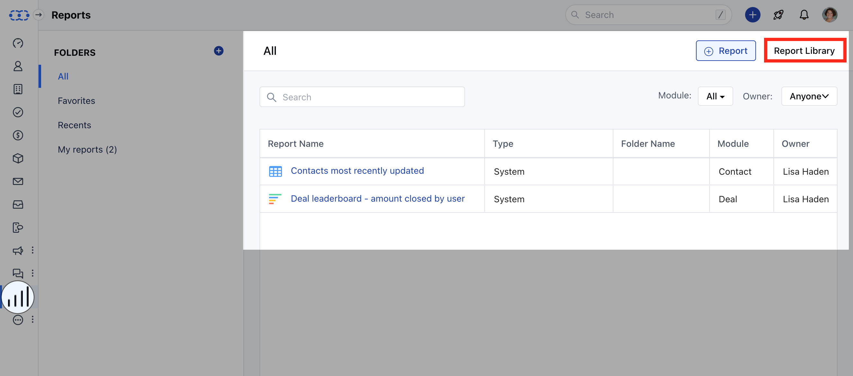Click the app logo at top left

point(19,15)
